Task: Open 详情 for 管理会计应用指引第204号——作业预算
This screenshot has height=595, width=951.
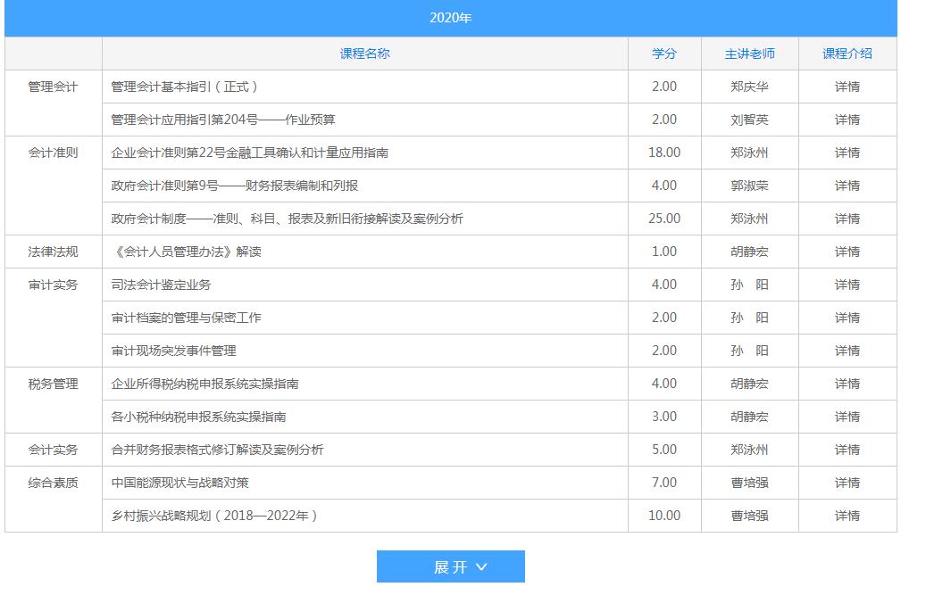Action: (847, 120)
